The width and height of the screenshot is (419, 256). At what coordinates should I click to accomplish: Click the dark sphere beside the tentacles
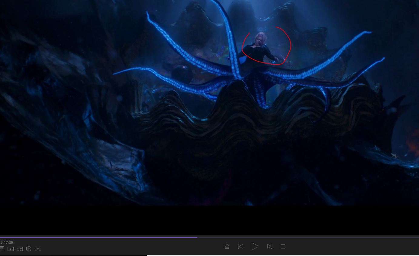click(181, 73)
